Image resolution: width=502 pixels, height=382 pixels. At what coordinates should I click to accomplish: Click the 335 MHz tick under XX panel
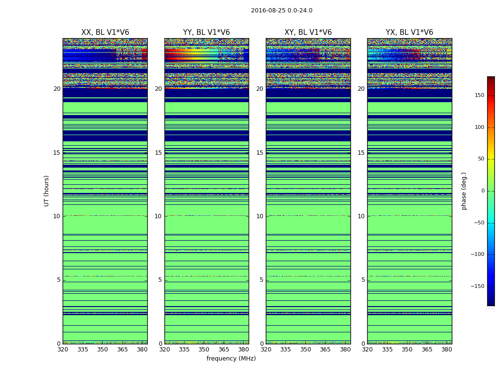(83, 350)
